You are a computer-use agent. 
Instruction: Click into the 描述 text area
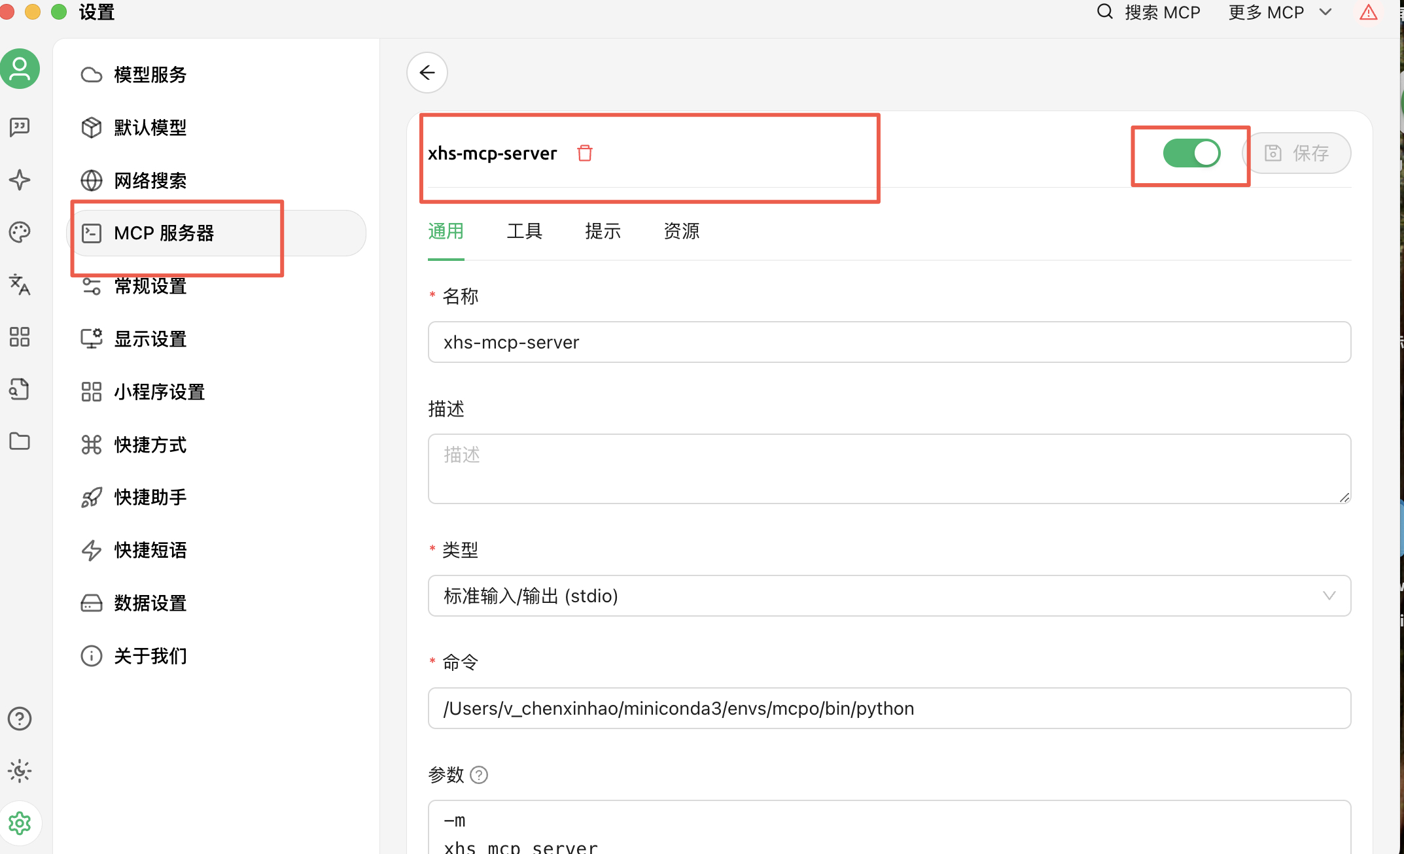(889, 468)
